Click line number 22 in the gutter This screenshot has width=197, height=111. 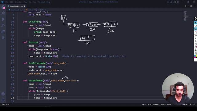point(12,63)
